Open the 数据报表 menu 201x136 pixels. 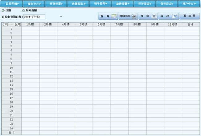tap(78, 4)
